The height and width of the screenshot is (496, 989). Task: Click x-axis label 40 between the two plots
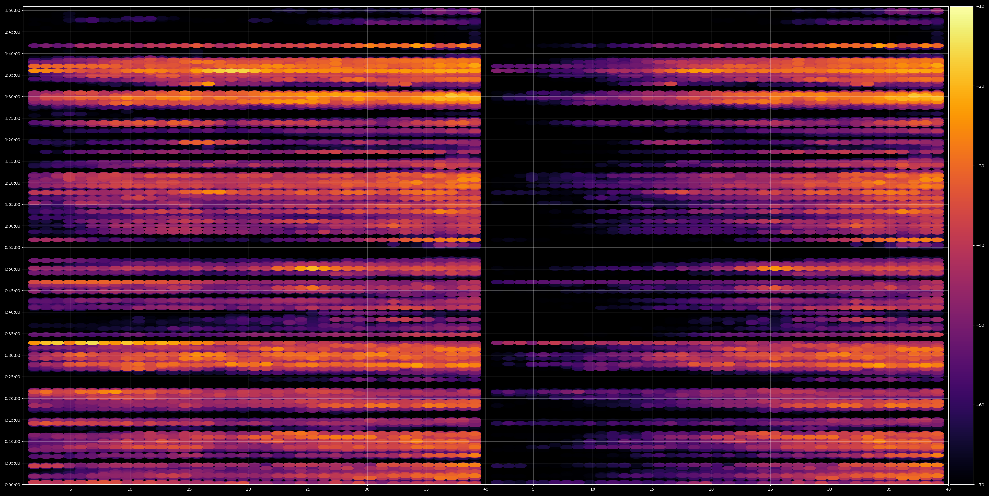click(x=486, y=489)
